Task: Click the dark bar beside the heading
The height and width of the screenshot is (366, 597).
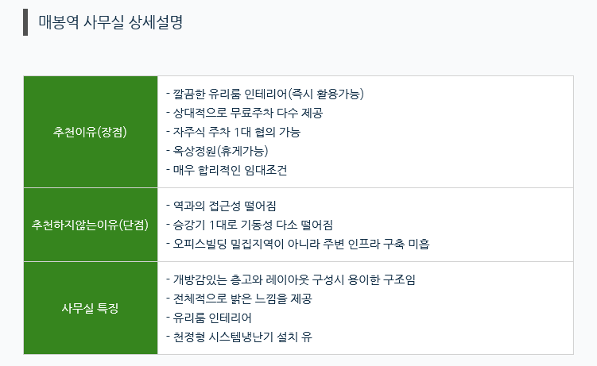Action: (x=25, y=22)
